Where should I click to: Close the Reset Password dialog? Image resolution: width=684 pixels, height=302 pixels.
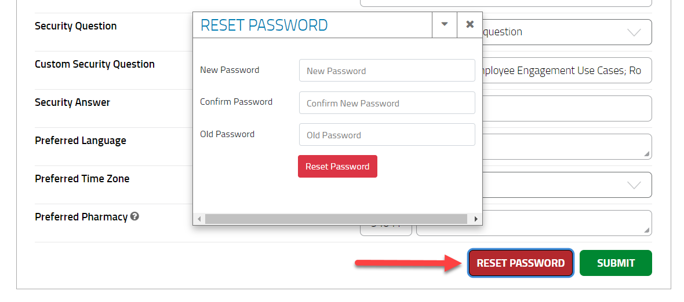[470, 24]
